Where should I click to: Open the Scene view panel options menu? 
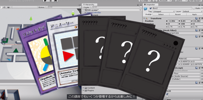tap(79, 5)
